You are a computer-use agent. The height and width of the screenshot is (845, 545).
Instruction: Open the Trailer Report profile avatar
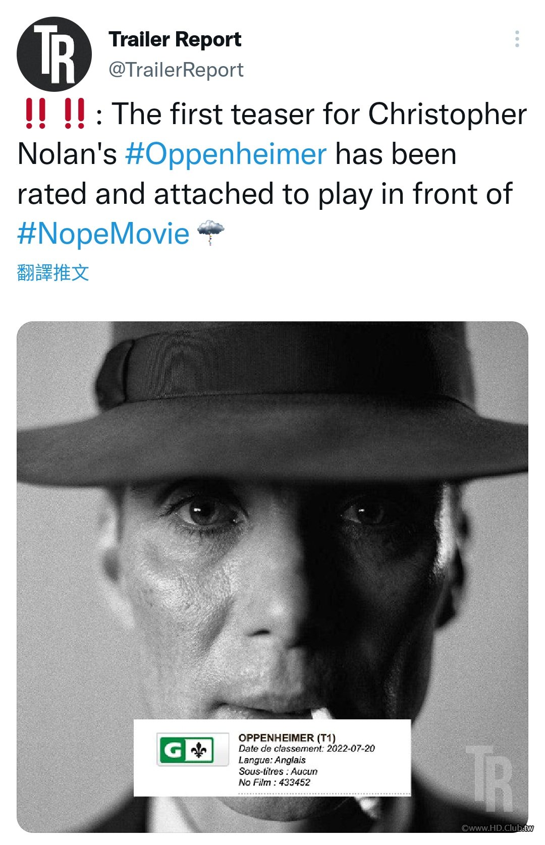point(54,54)
